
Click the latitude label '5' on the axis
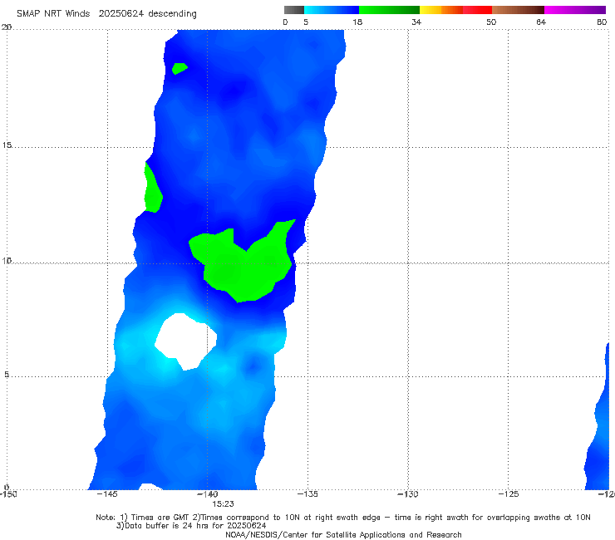point(7,375)
